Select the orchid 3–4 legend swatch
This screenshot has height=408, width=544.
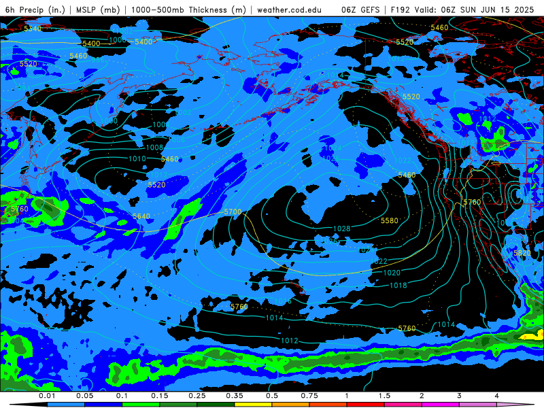pyautogui.click(x=478, y=405)
